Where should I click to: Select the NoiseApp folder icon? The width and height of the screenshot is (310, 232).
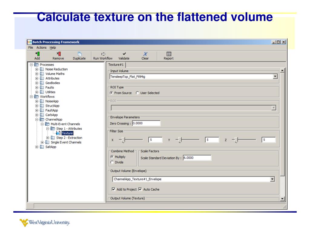pyautogui.click(x=42, y=101)
